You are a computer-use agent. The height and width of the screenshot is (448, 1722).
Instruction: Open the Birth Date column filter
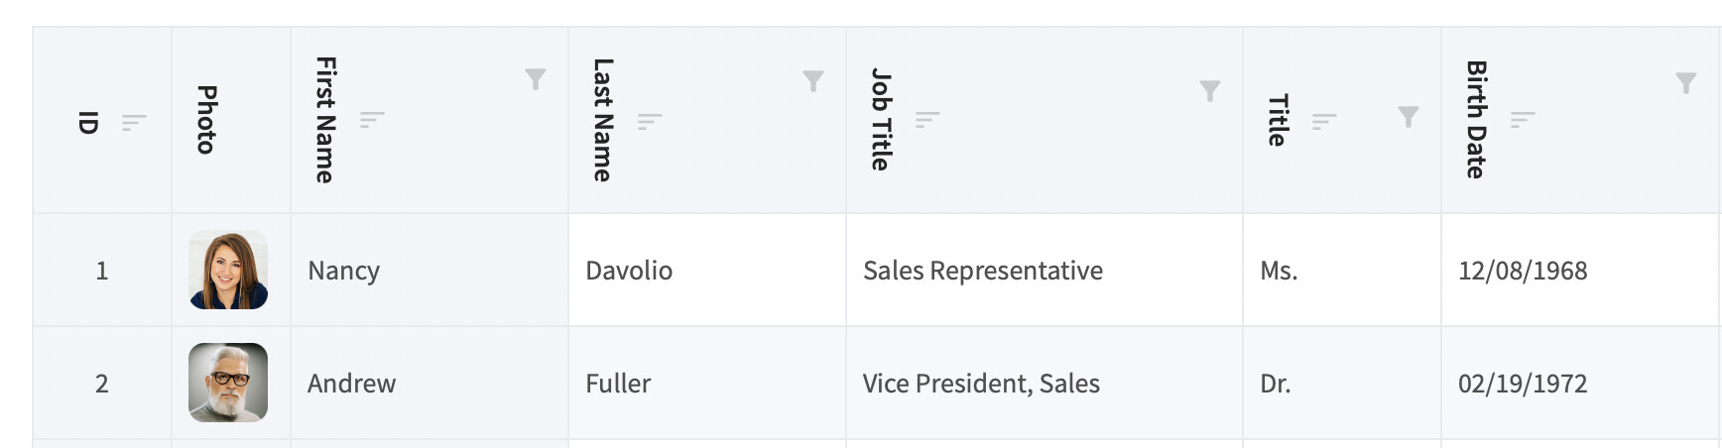[1686, 82]
